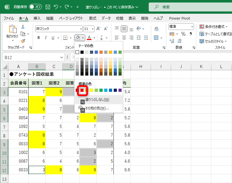Viewport: 232px width, 183px height.
Task: Switch to the 挿入 (Insert) tab
Action: (37, 18)
